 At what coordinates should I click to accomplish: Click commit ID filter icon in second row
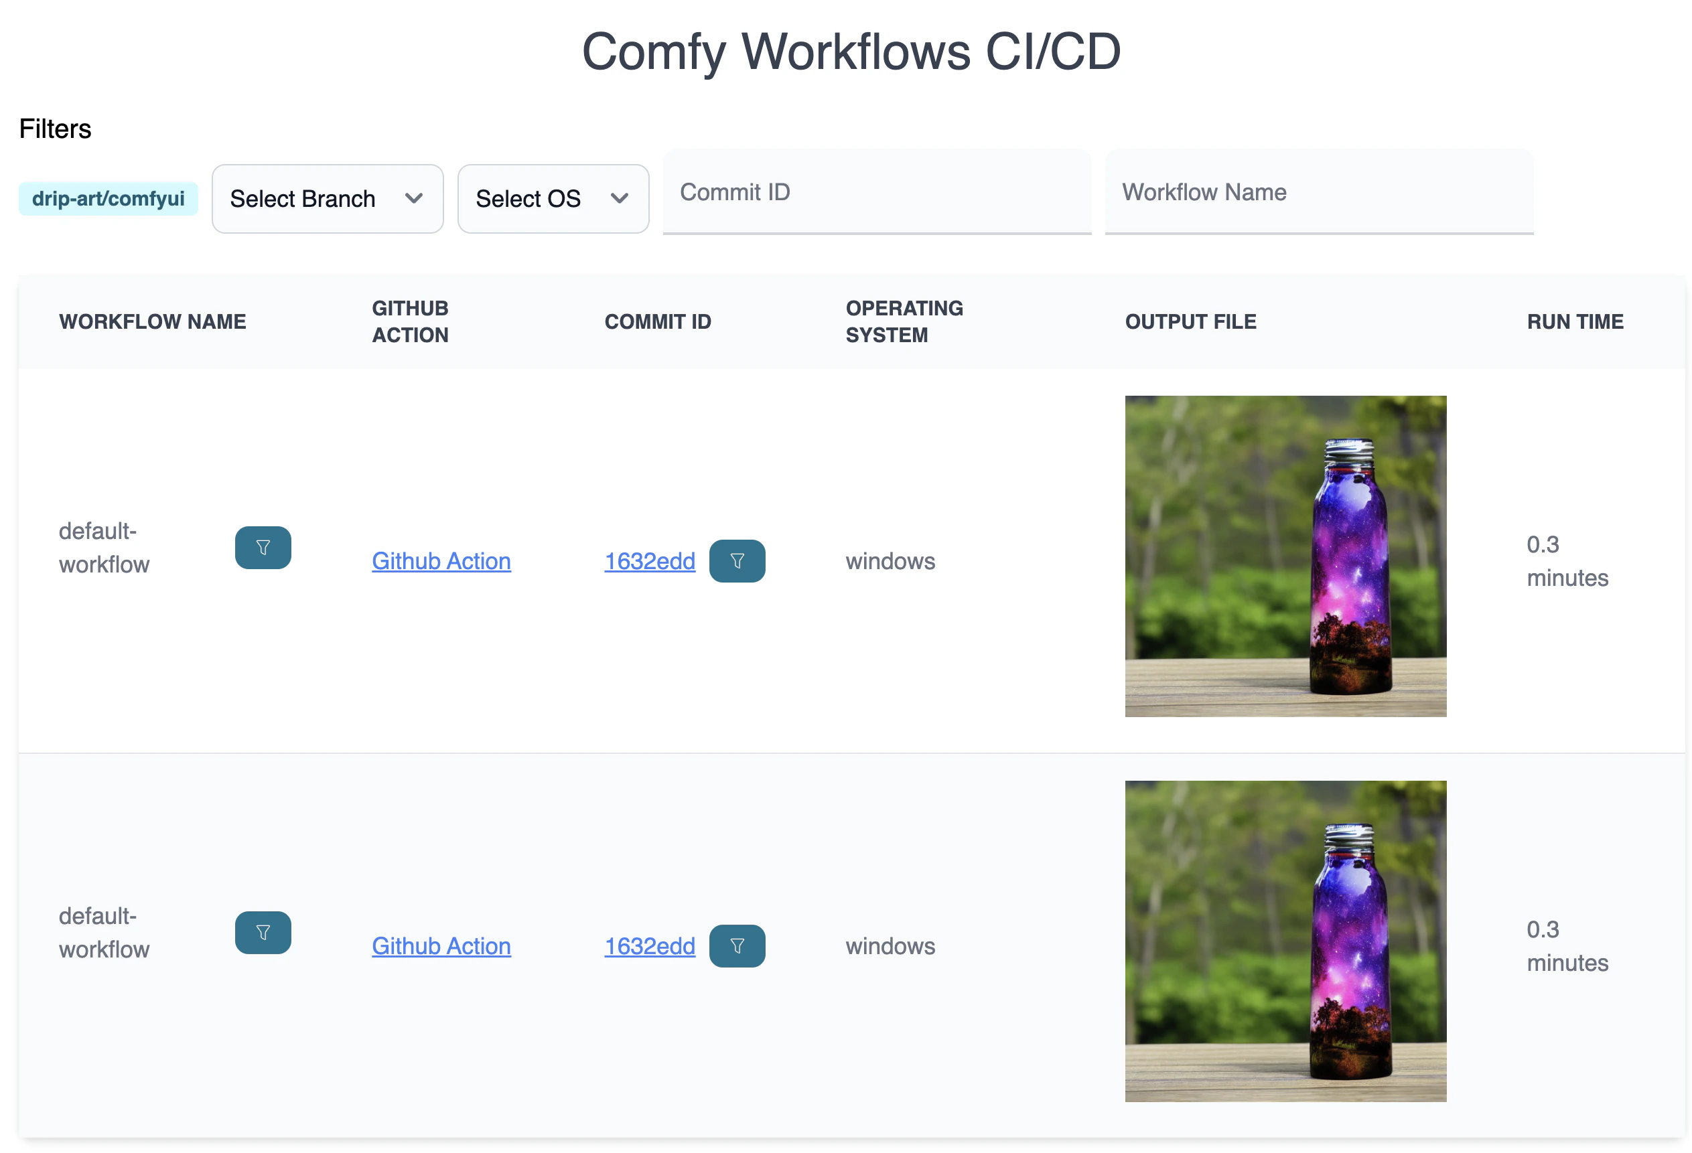pyautogui.click(x=737, y=945)
